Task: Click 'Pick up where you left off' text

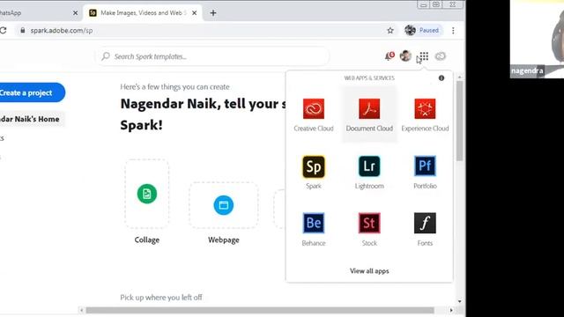Action: [160, 298]
